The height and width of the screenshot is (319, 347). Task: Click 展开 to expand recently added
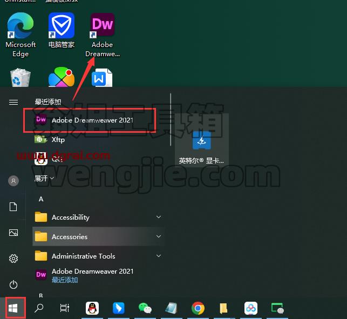click(44, 178)
